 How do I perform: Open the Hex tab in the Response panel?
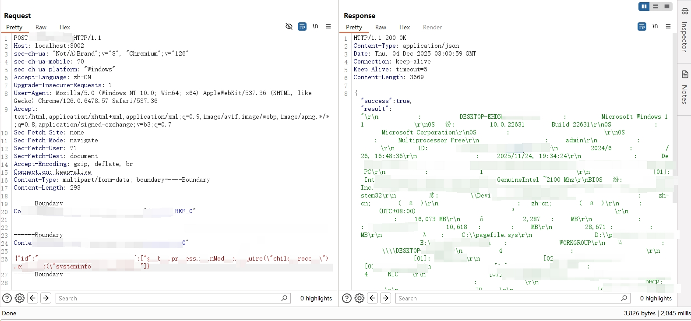pos(405,27)
